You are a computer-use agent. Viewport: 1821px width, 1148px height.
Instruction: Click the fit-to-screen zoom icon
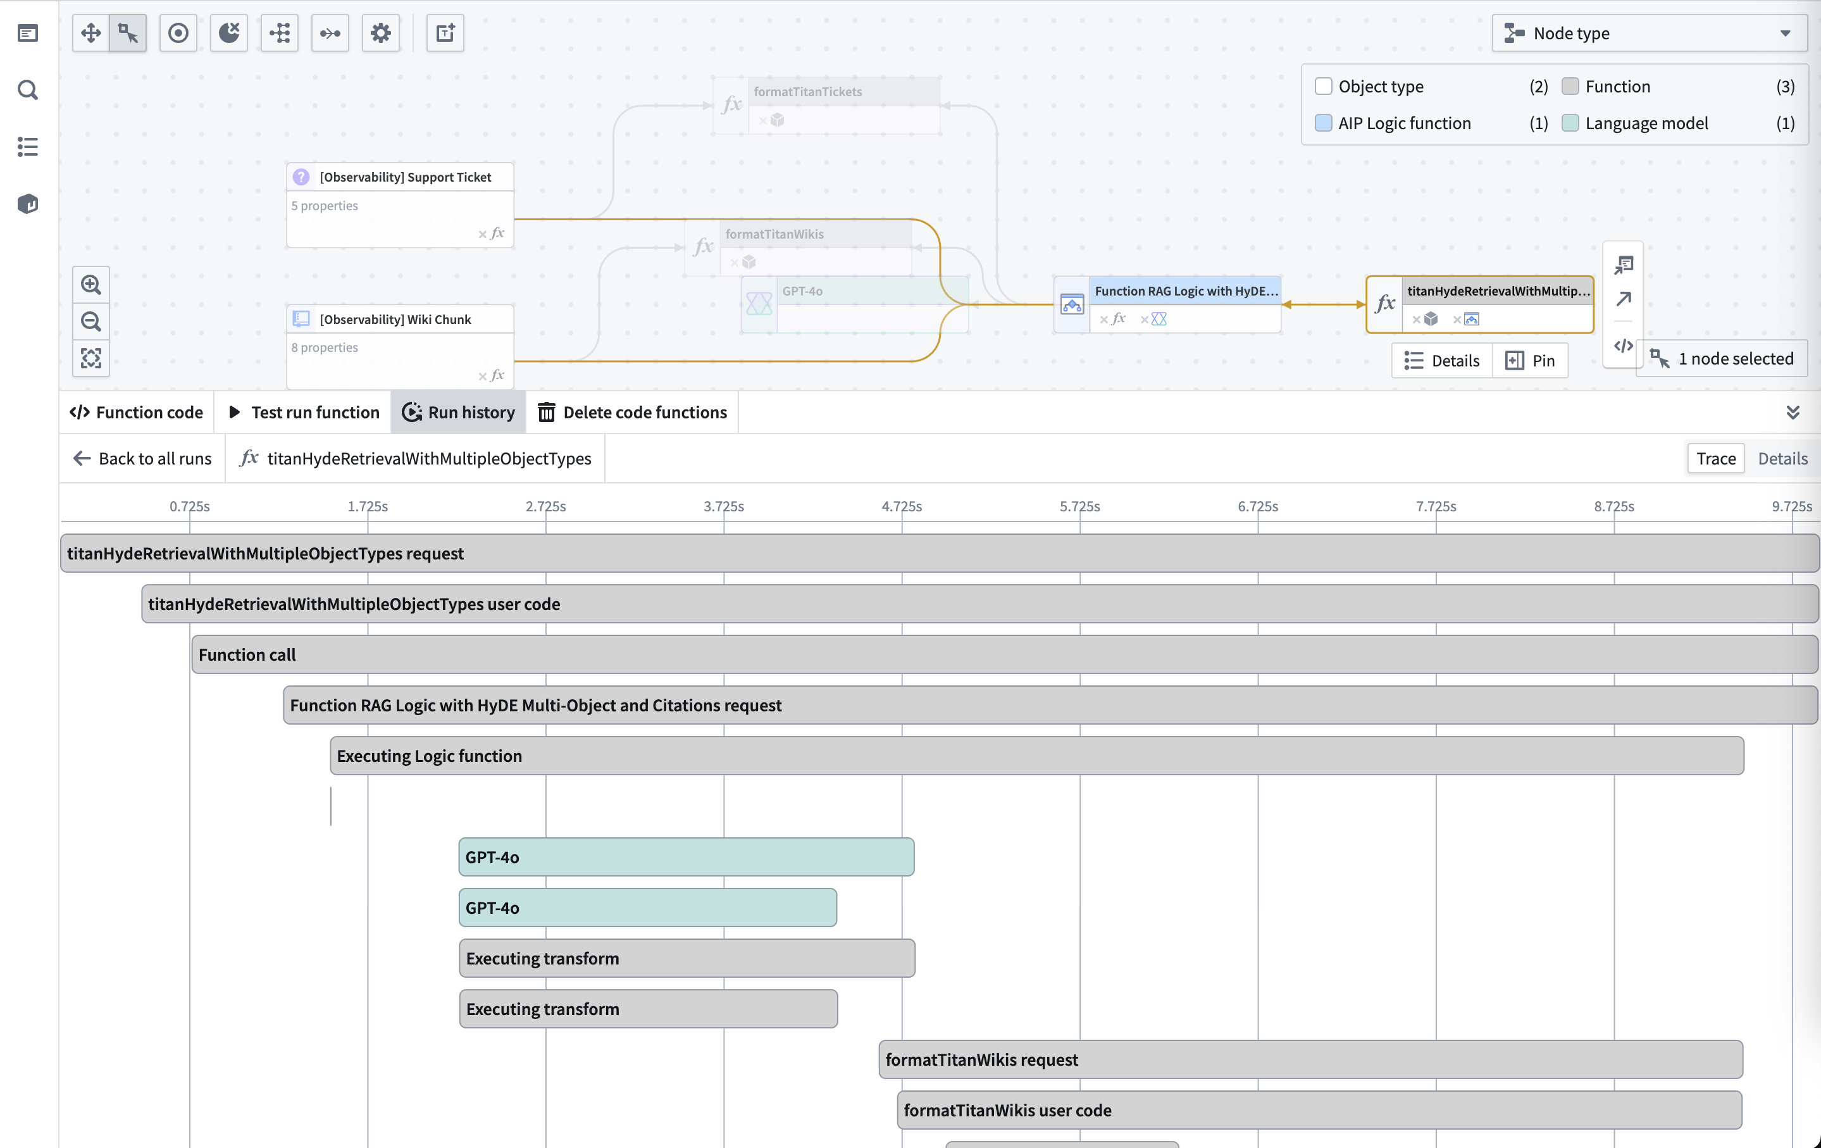pos(90,358)
